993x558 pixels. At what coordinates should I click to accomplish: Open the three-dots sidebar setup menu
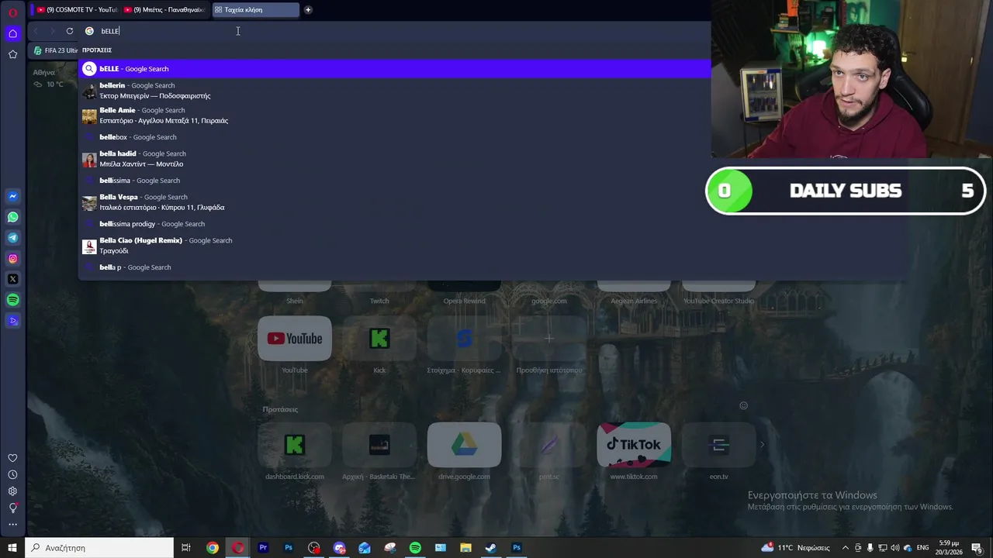tap(12, 525)
